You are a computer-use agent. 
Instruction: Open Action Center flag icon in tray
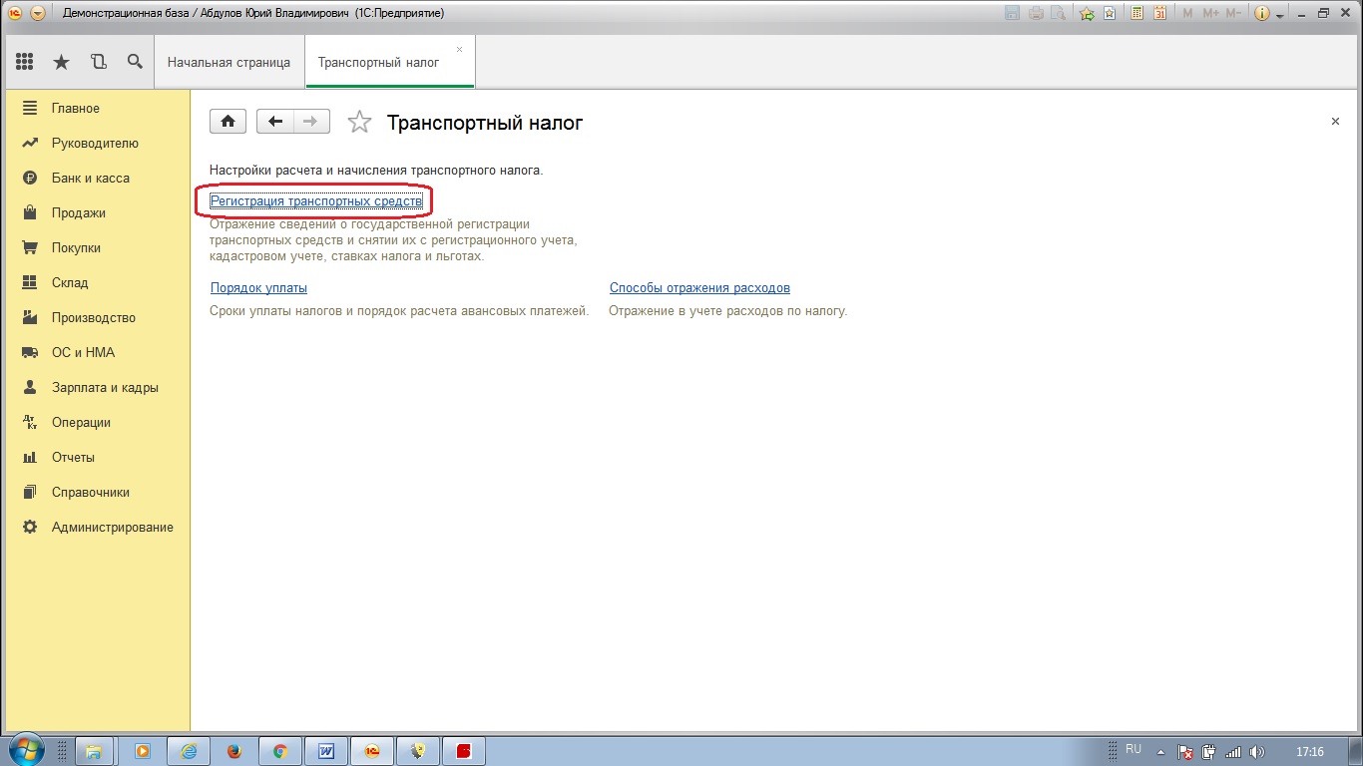click(x=1185, y=752)
